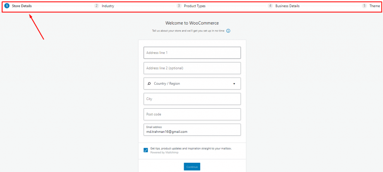Click the step 4 circle for Business Details

point(270,6)
